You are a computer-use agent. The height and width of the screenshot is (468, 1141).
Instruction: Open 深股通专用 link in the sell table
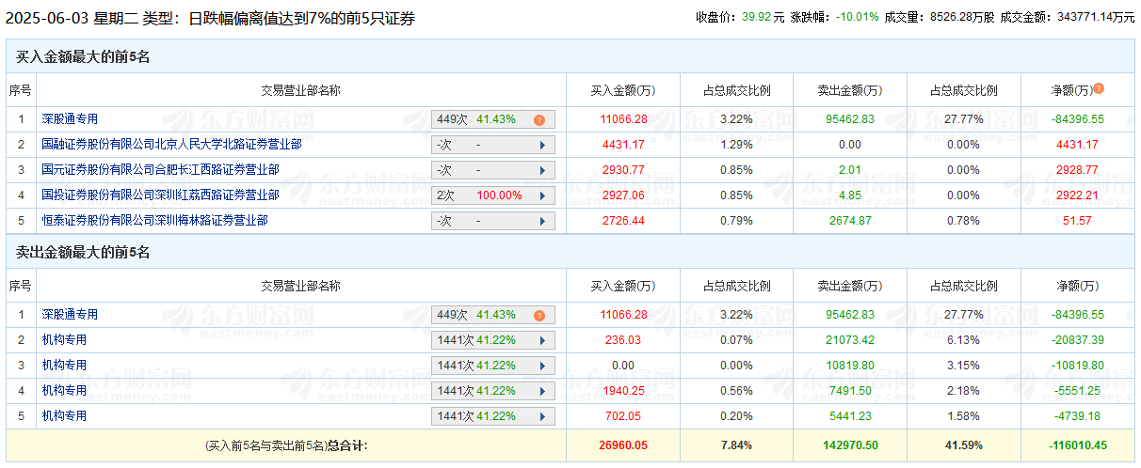[70, 315]
